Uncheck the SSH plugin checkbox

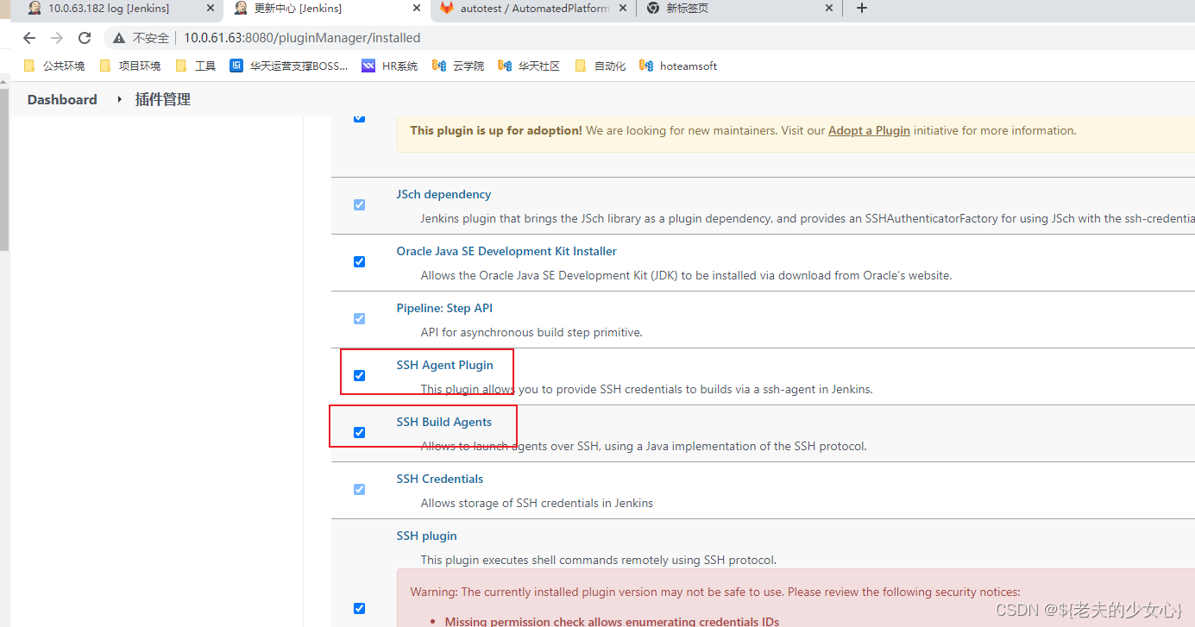[x=360, y=609]
